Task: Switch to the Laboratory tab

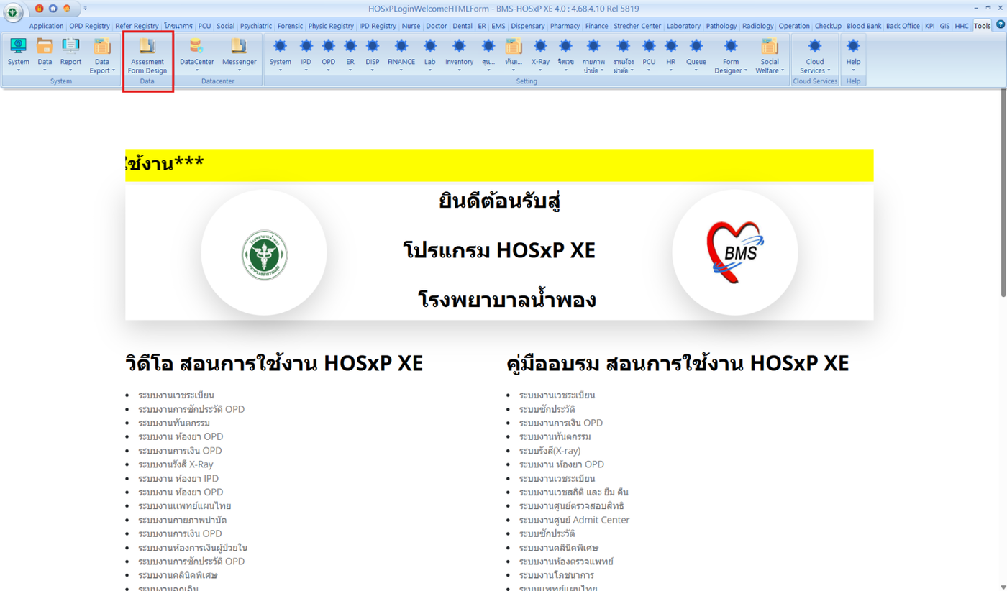Action: point(683,26)
